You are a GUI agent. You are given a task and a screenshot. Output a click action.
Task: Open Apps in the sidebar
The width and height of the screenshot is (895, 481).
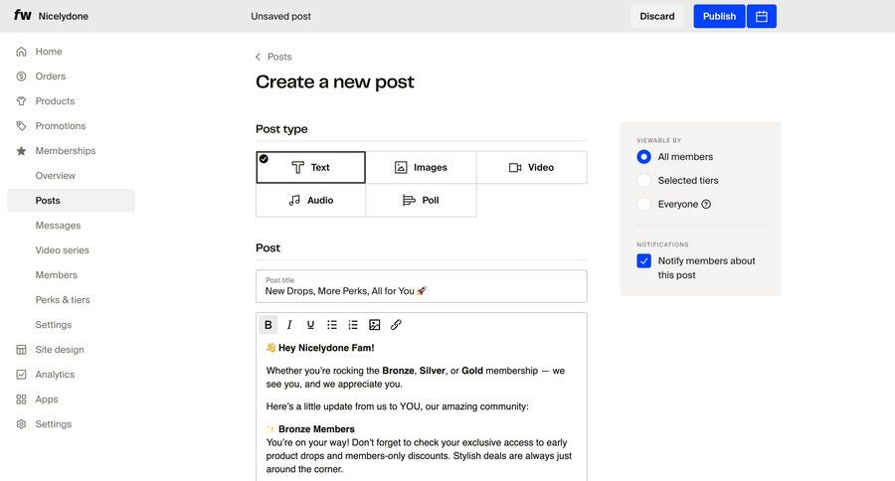tap(47, 400)
